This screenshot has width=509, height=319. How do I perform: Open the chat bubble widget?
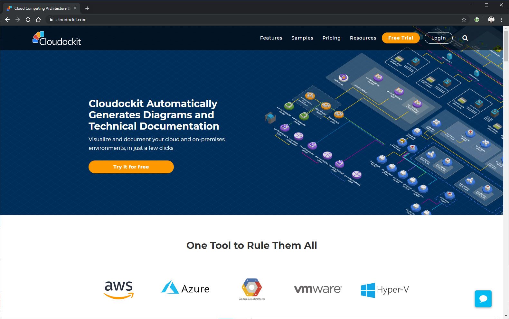[x=483, y=299]
